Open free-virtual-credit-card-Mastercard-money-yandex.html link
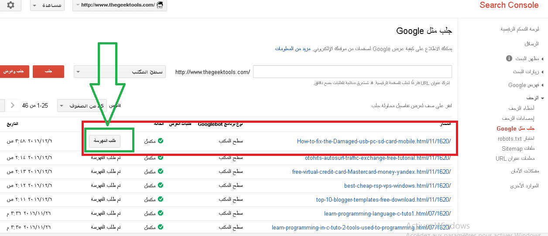 372,172
